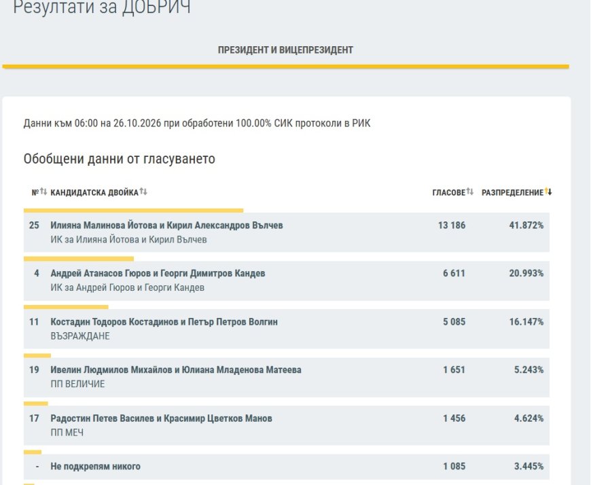The image size is (591, 485).
Task: Click votes value 1 085
Action: pyautogui.click(x=454, y=467)
